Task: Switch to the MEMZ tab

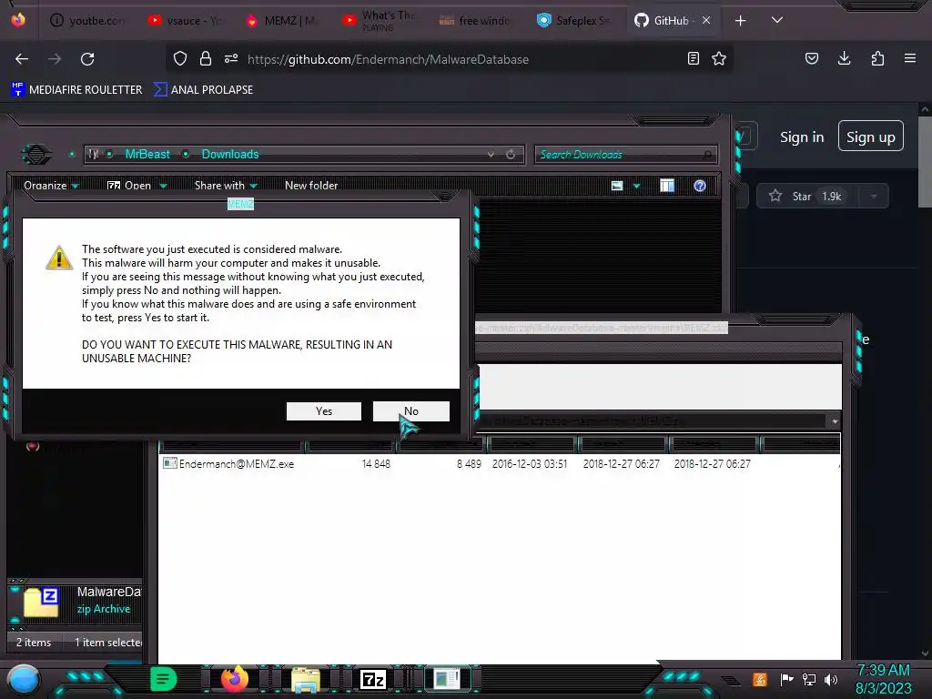Action: pyautogui.click(x=283, y=21)
